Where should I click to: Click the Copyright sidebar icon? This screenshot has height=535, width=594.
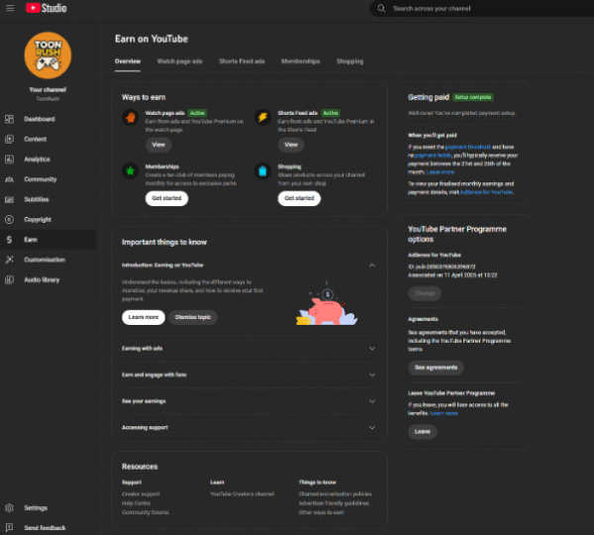10,220
